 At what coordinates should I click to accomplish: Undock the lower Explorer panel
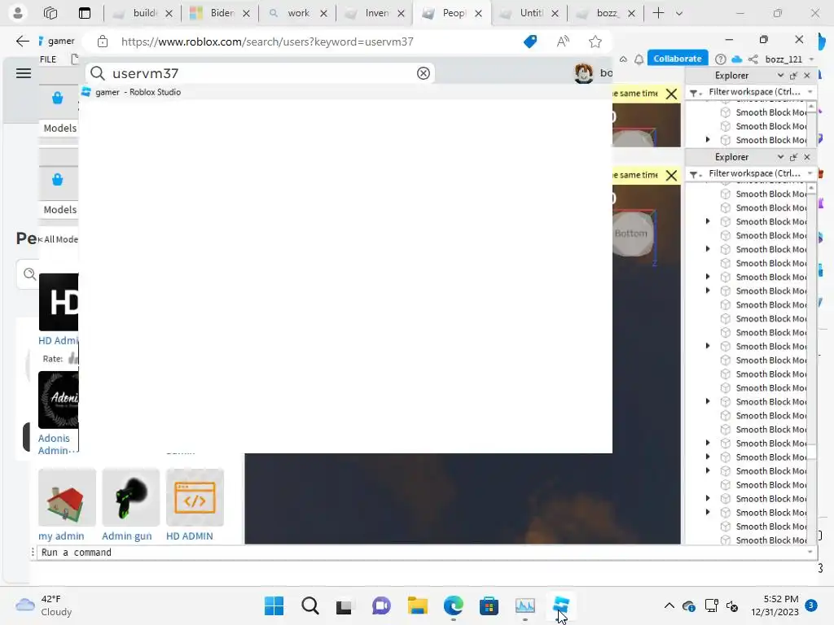tap(793, 157)
